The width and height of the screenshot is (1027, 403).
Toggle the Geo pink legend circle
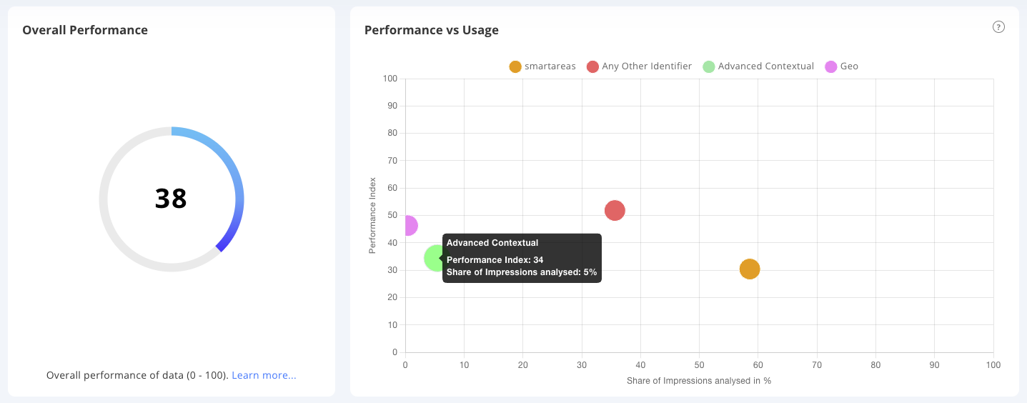click(x=831, y=66)
